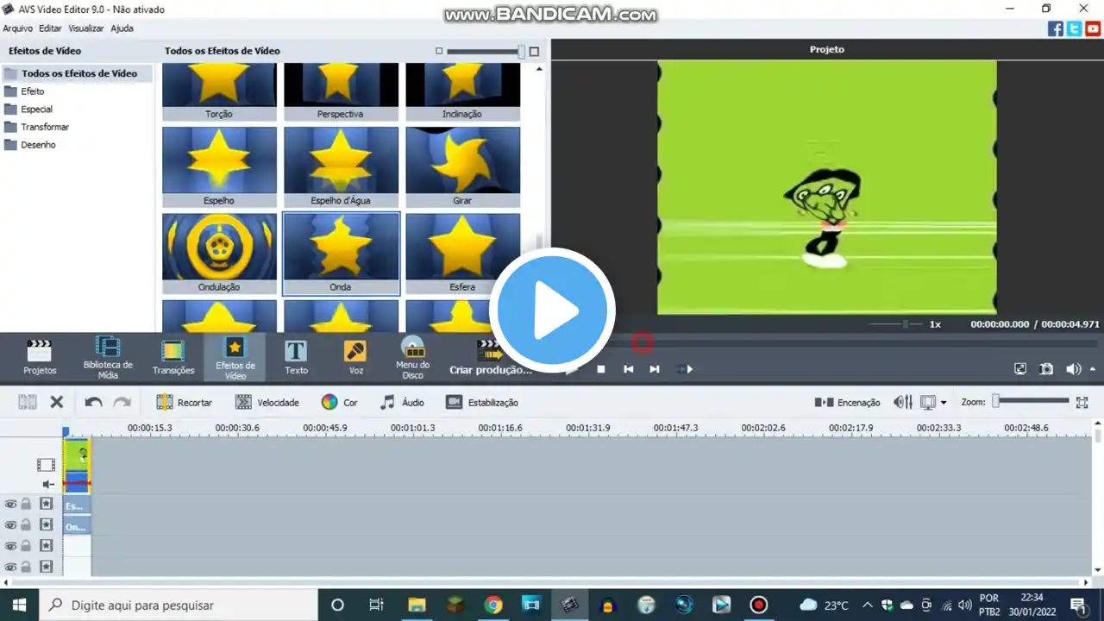The width and height of the screenshot is (1104, 621).
Task: Open Menu do Disco
Action: tap(413, 357)
